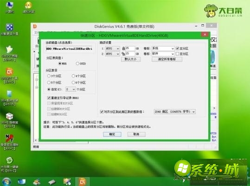Maximize the DiskGenius main window

203,25
